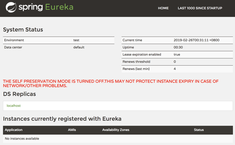Select the Current time label
Image resolution: width=235 pixels, height=145 pixels.
(132, 40)
